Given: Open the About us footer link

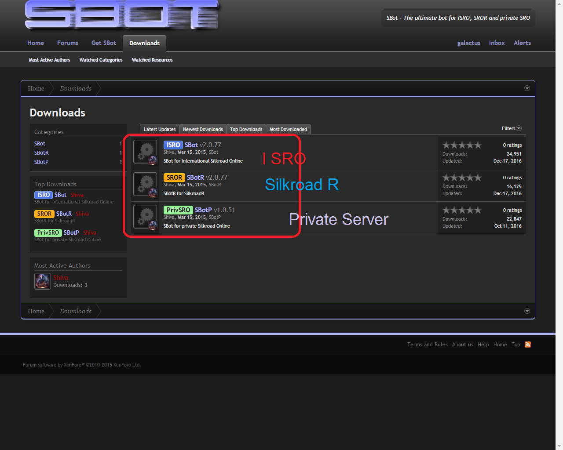Looking at the screenshot, I should 463,345.
